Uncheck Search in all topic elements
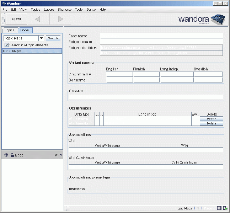 click(6, 45)
